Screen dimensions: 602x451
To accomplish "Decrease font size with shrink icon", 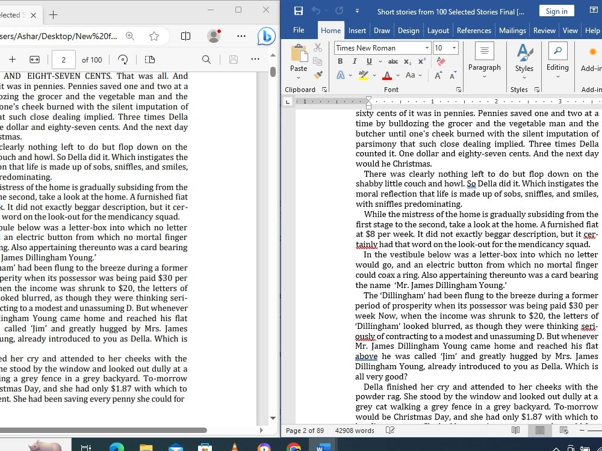I will tap(453, 75).
